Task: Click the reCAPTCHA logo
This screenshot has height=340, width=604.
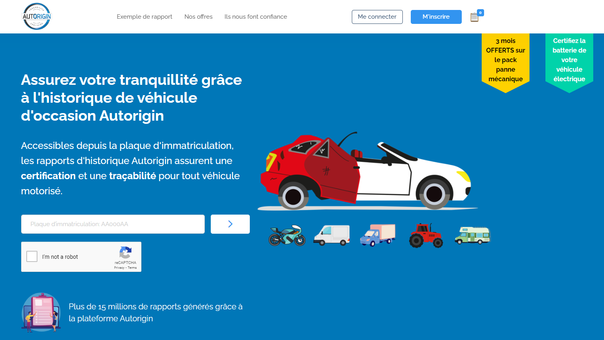Action: (126, 252)
